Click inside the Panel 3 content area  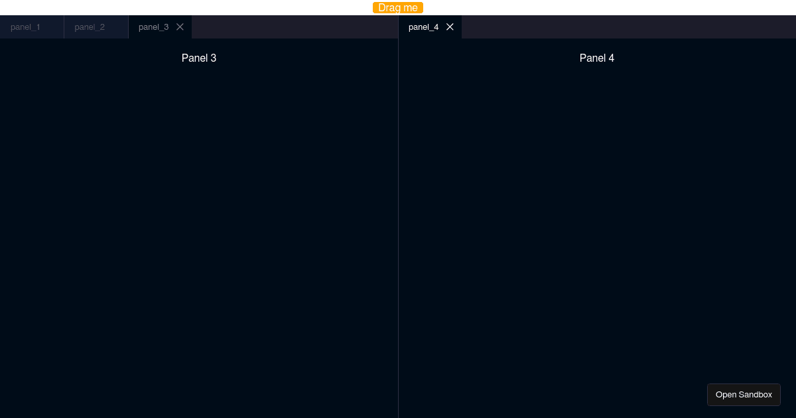click(199, 232)
